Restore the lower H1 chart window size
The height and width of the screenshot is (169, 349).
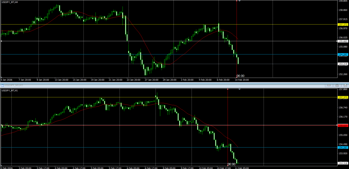pos(336,84)
